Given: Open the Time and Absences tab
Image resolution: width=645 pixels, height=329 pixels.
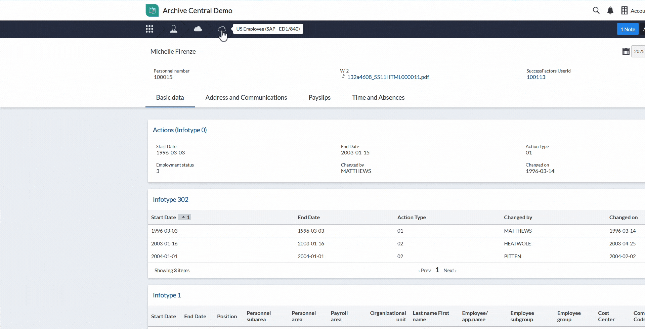Looking at the screenshot, I should coord(378,97).
